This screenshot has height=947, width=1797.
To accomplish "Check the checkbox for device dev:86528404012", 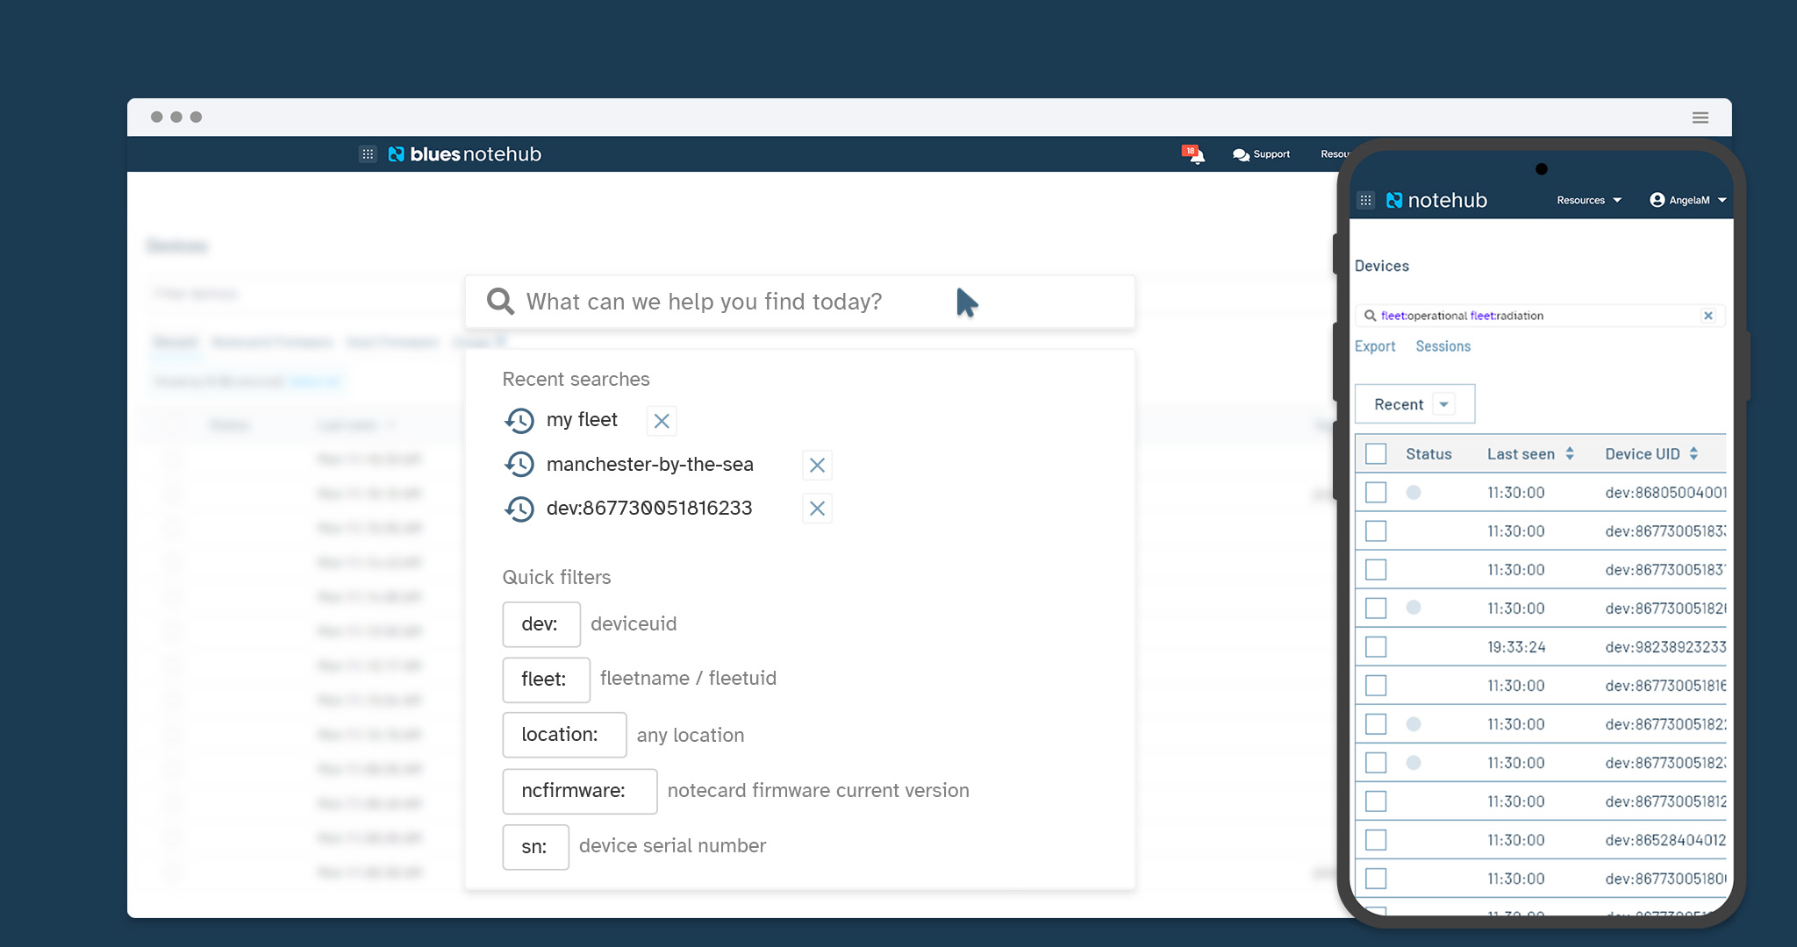I will click(1376, 839).
